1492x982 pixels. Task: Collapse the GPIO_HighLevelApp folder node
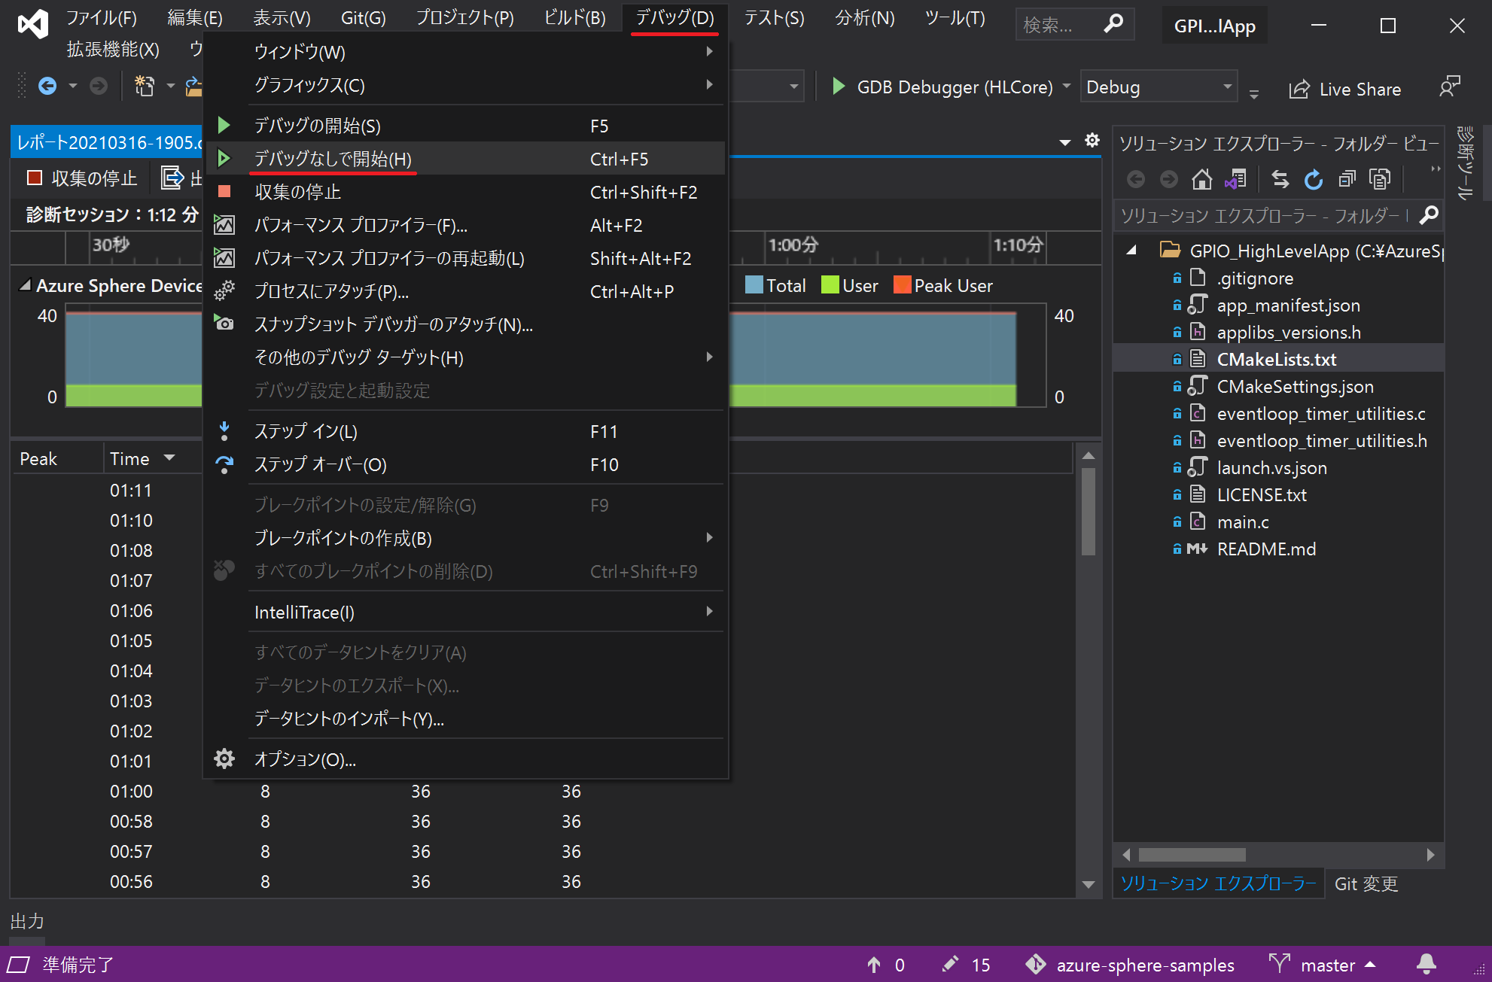(x=1131, y=251)
